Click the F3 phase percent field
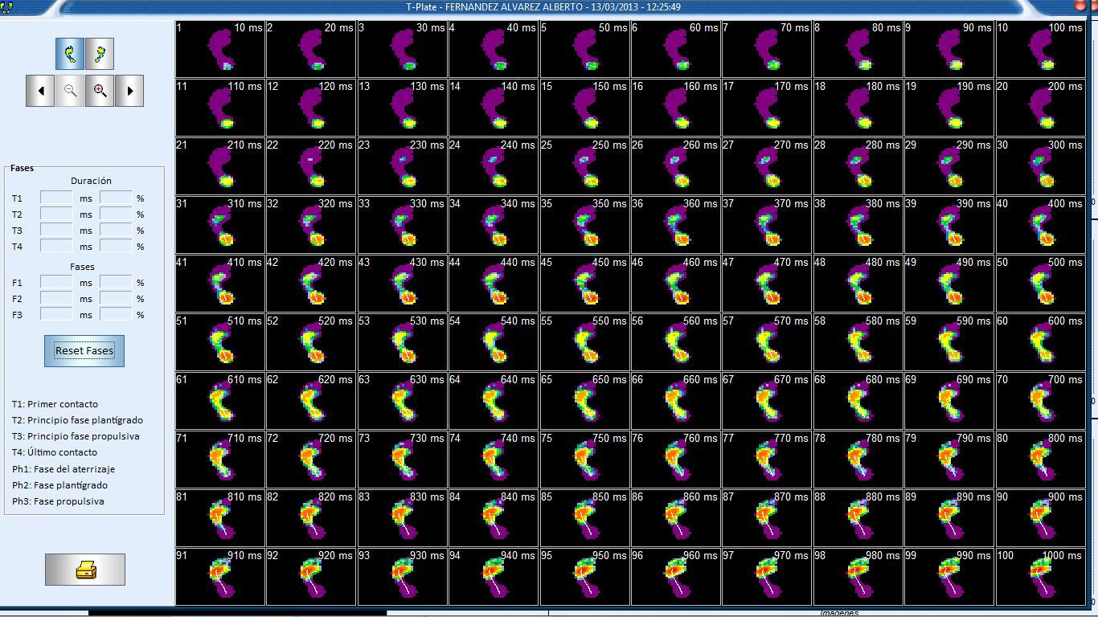 pyautogui.click(x=117, y=315)
